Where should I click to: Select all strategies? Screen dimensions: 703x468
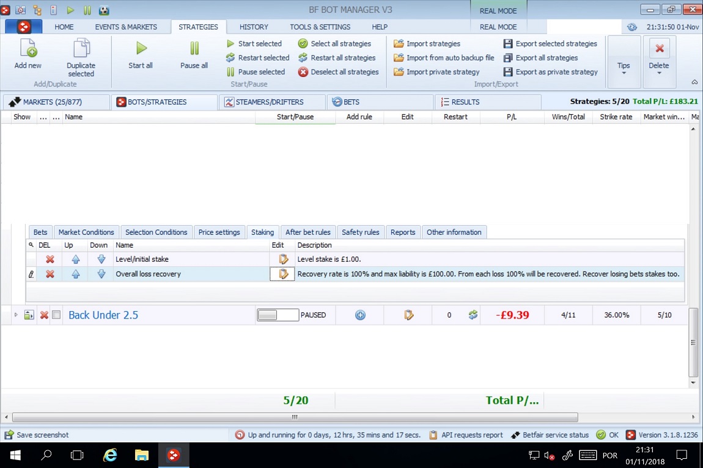point(334,43)
